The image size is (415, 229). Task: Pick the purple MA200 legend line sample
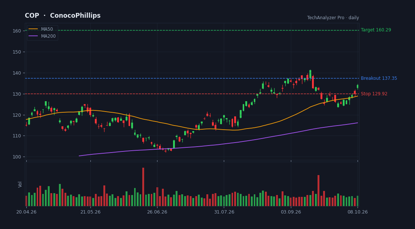[x=33, y=36]
